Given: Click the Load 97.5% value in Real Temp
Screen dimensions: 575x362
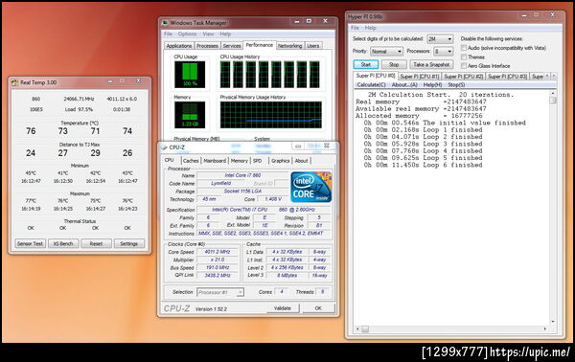Looking at the screenshot, I should coord(79,109).
